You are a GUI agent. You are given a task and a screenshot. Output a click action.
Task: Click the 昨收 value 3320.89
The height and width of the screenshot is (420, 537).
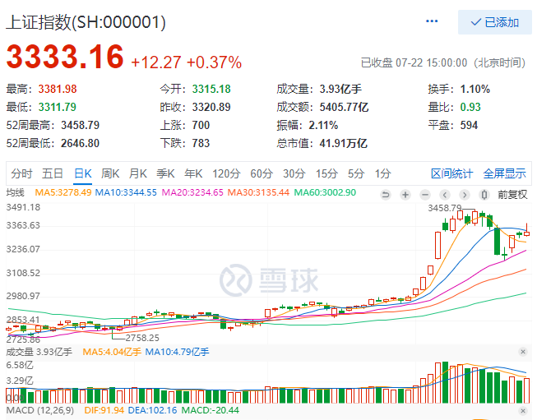click(211, 107)
